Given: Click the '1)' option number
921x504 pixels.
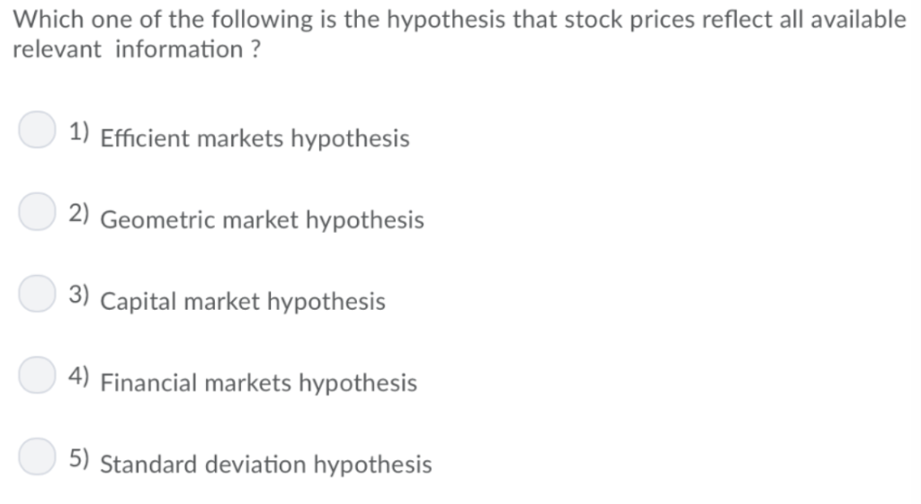Looking at the screenshot, I should coord(79,131).
